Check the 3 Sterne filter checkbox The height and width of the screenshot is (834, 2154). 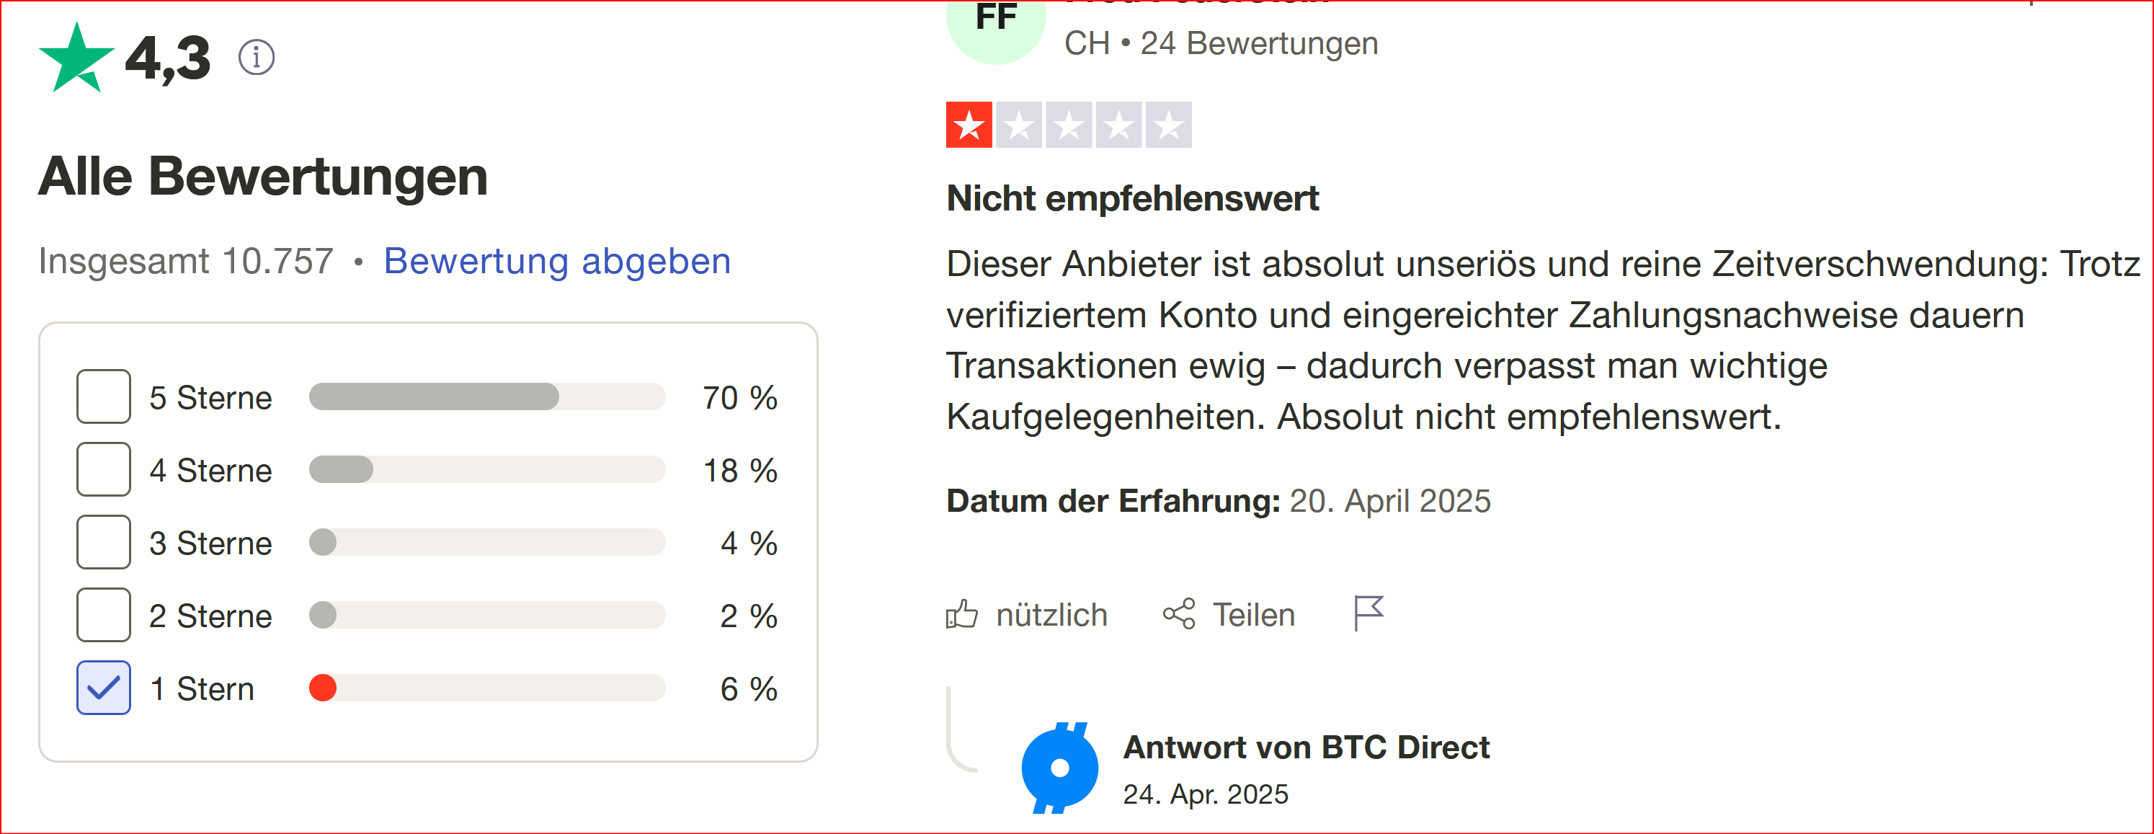tap(104, 542)
